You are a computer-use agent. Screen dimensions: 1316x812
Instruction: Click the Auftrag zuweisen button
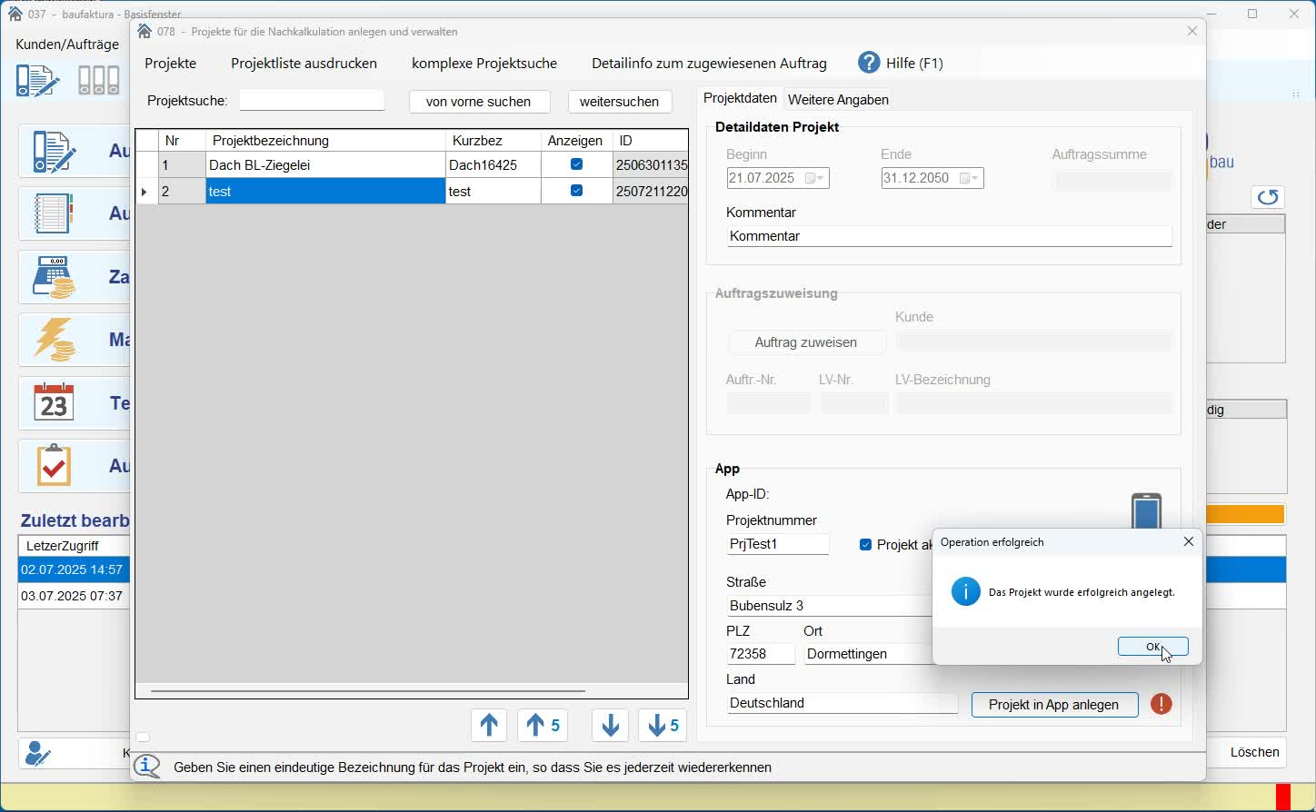click(x=806, y=342)
